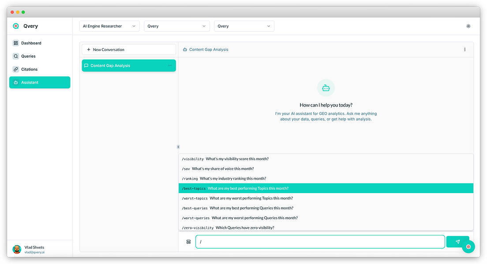Choose the /sov share of voice command
Viewport: 487px width, 264px height.
click(326, 169)
